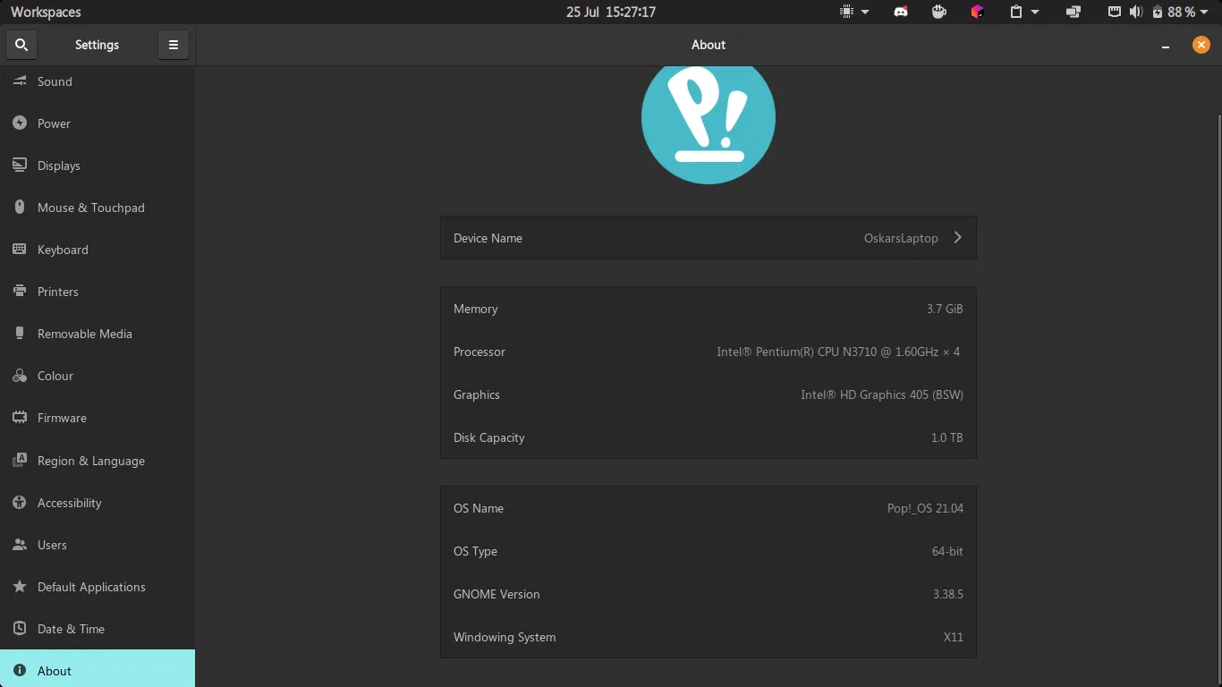This screenshot has width=1222, height=687.
Task: Click the Pop!_OS logo image
Action: coord(709,124)
